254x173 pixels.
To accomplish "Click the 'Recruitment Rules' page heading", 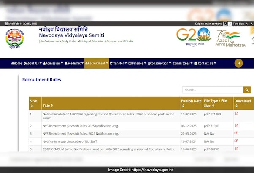I will [x=42, y=80].
